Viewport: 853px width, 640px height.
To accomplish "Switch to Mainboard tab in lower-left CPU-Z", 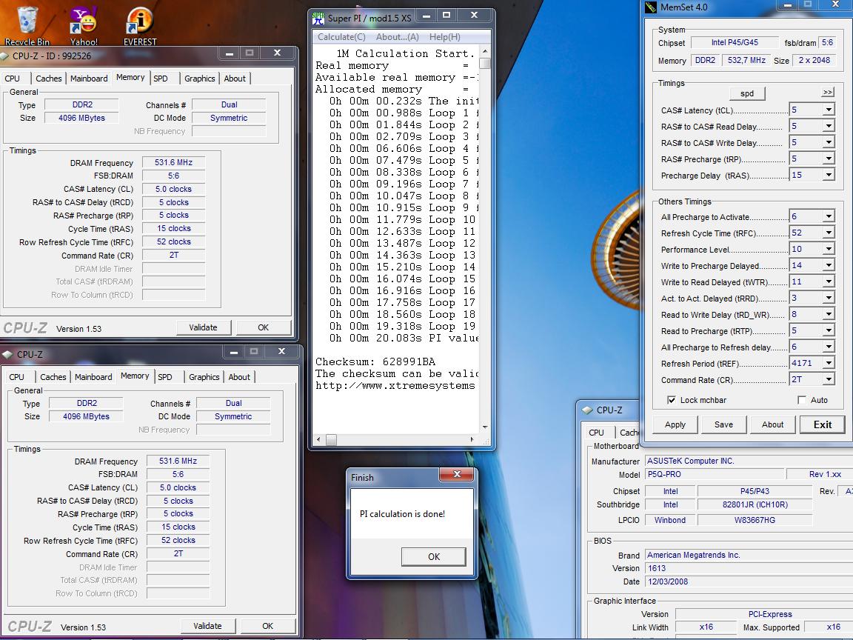I will tap(93, 377).
